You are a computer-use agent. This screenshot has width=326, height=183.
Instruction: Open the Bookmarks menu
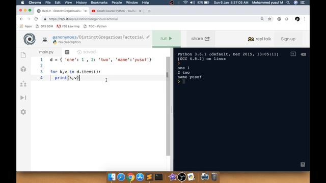pyautogui.click(x=99, y=3)
